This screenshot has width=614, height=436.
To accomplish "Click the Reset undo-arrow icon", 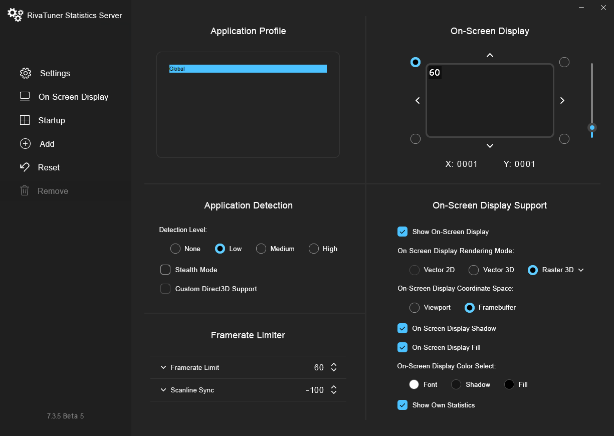I will click(x=26, y=167).
